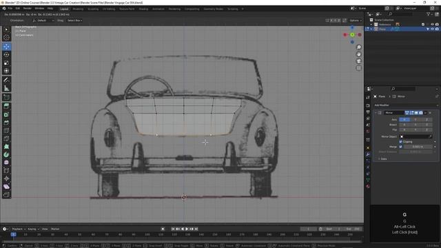Enable Mirror Axis Y button

click(x=416, y=119)
